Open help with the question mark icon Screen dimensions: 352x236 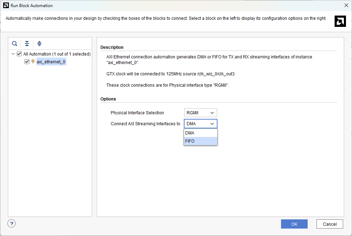point(12,224)
